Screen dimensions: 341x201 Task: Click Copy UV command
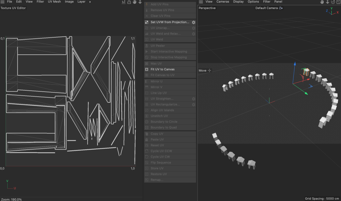(170, 134)
